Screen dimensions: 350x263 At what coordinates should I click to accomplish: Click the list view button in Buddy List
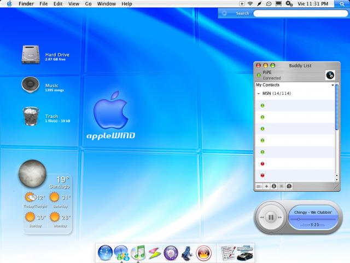point(259,186)
